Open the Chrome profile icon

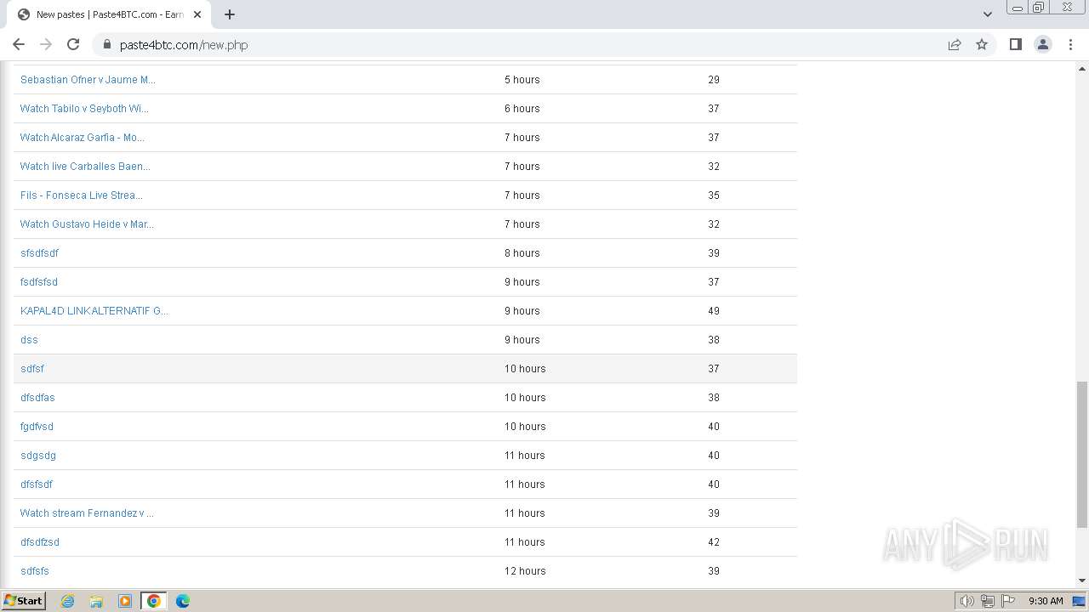[x=1043, y=44]
